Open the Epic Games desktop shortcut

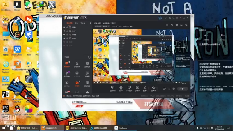pyautogui.click(x=6, y=111)
